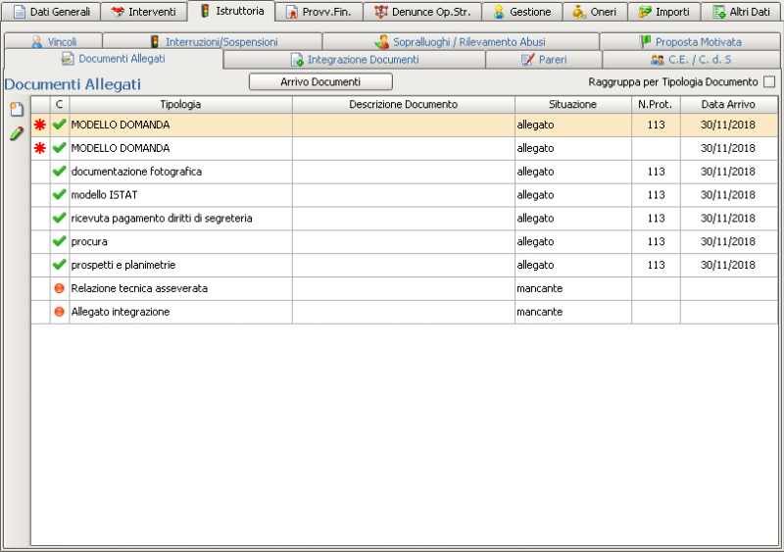Open the Pareri tab
Screen dimensions: 784x552
544,60
